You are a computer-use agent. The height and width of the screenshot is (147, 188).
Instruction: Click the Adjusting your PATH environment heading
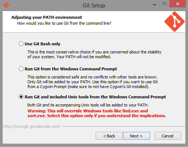point(47,17)
